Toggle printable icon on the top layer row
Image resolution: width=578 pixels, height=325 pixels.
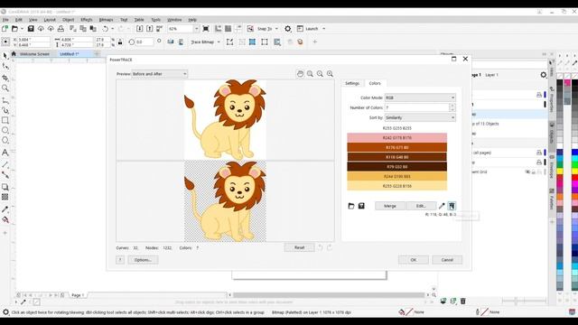tap(539, 95)
